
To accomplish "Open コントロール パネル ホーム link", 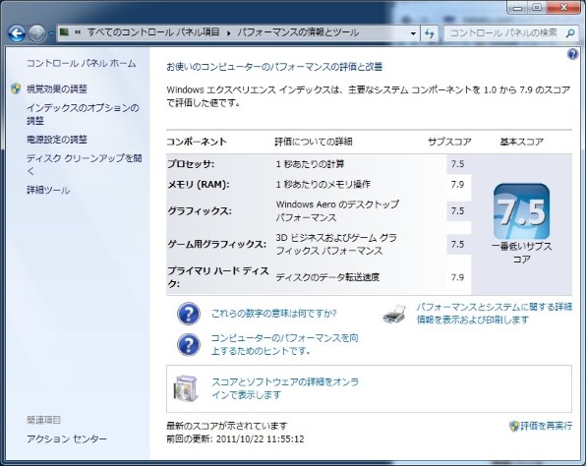I will click(81, 63).
